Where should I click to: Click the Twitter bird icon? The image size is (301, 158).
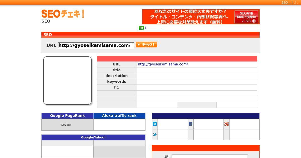[155, 134]
